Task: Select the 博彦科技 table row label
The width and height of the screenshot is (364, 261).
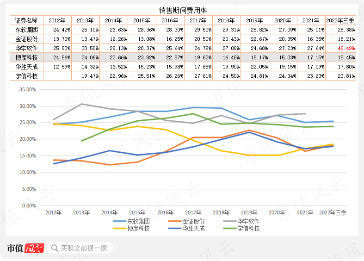Action: point(26,57)
